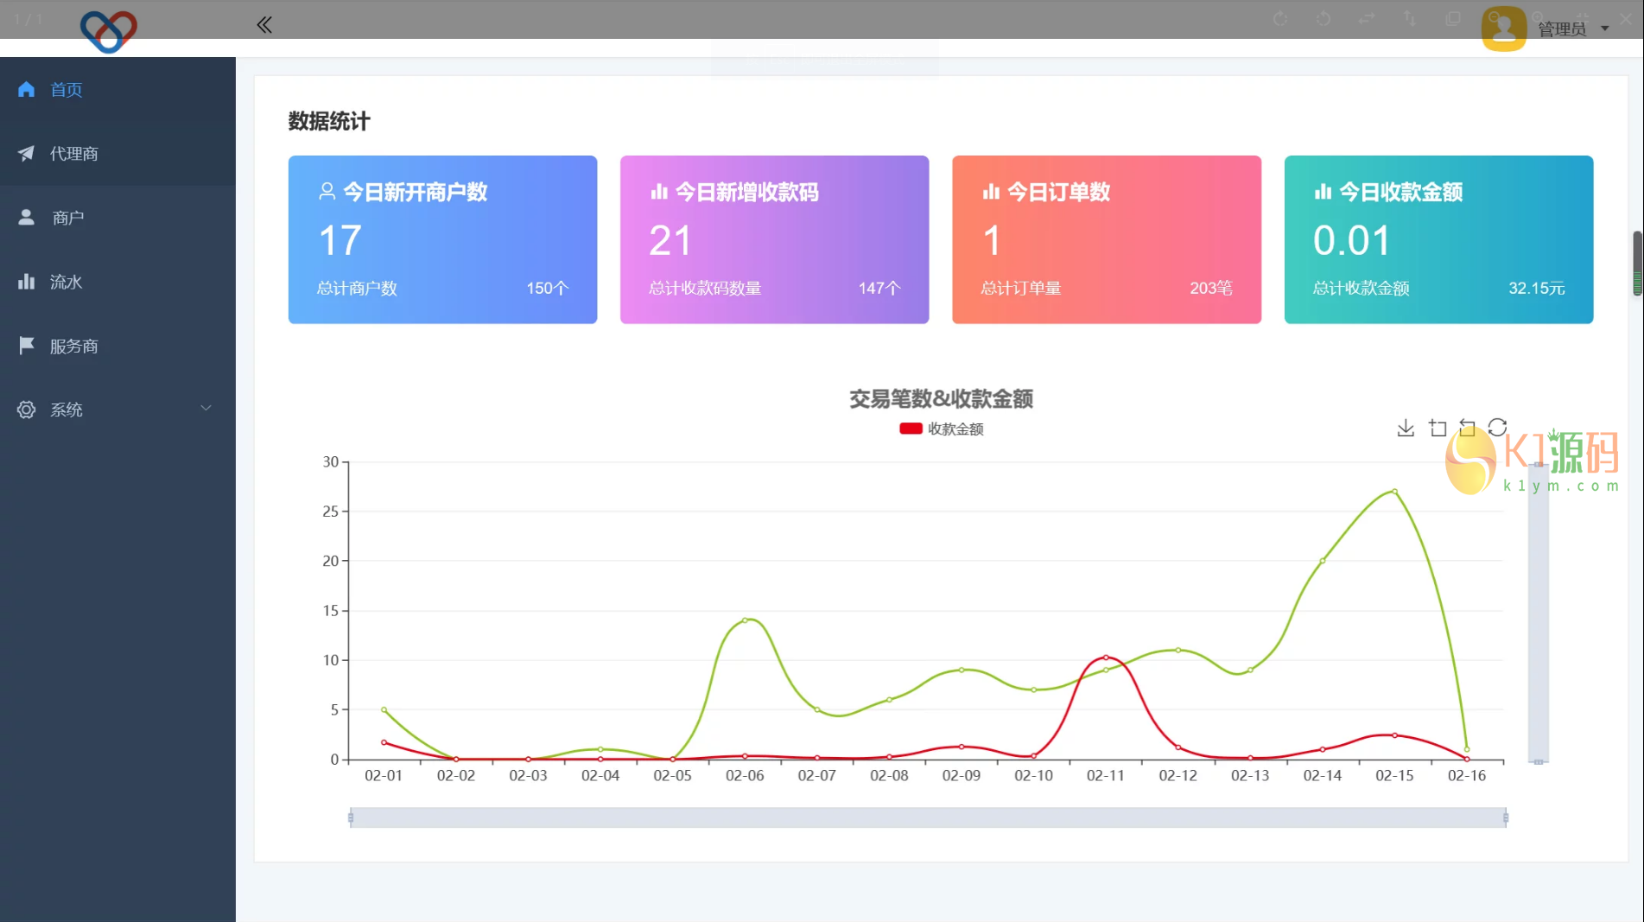Screen dimensions: 1644x922
Task: Click the 147个 total payment codes value
Action: coord(879,288)
